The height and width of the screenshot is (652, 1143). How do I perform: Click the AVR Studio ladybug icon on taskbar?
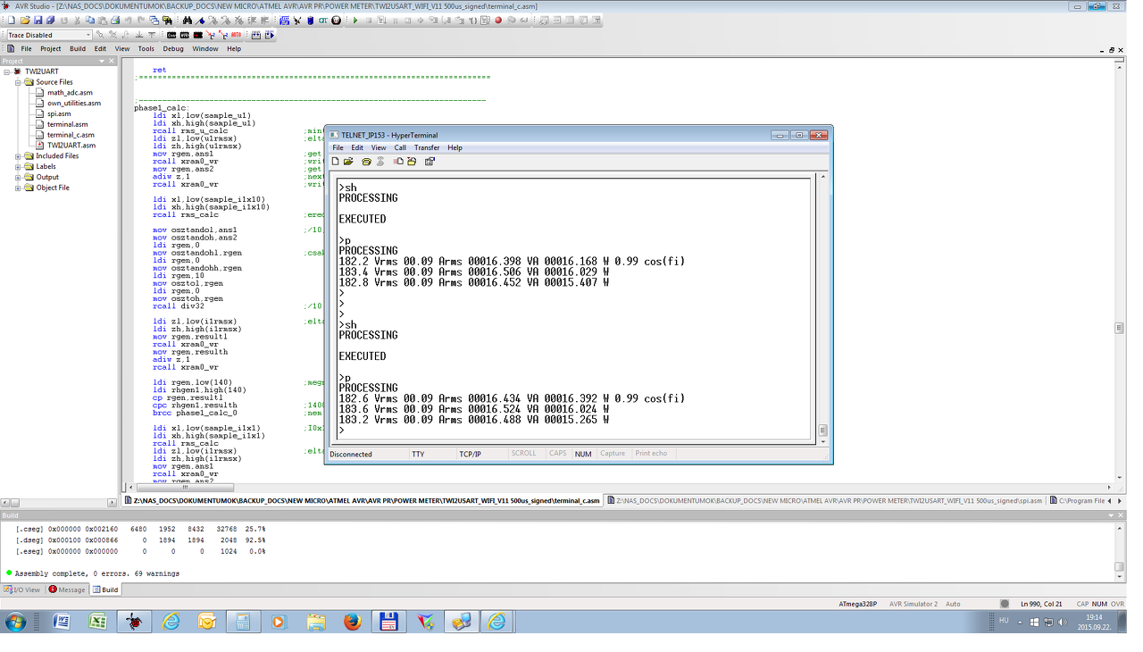click(x=134, y=622)
